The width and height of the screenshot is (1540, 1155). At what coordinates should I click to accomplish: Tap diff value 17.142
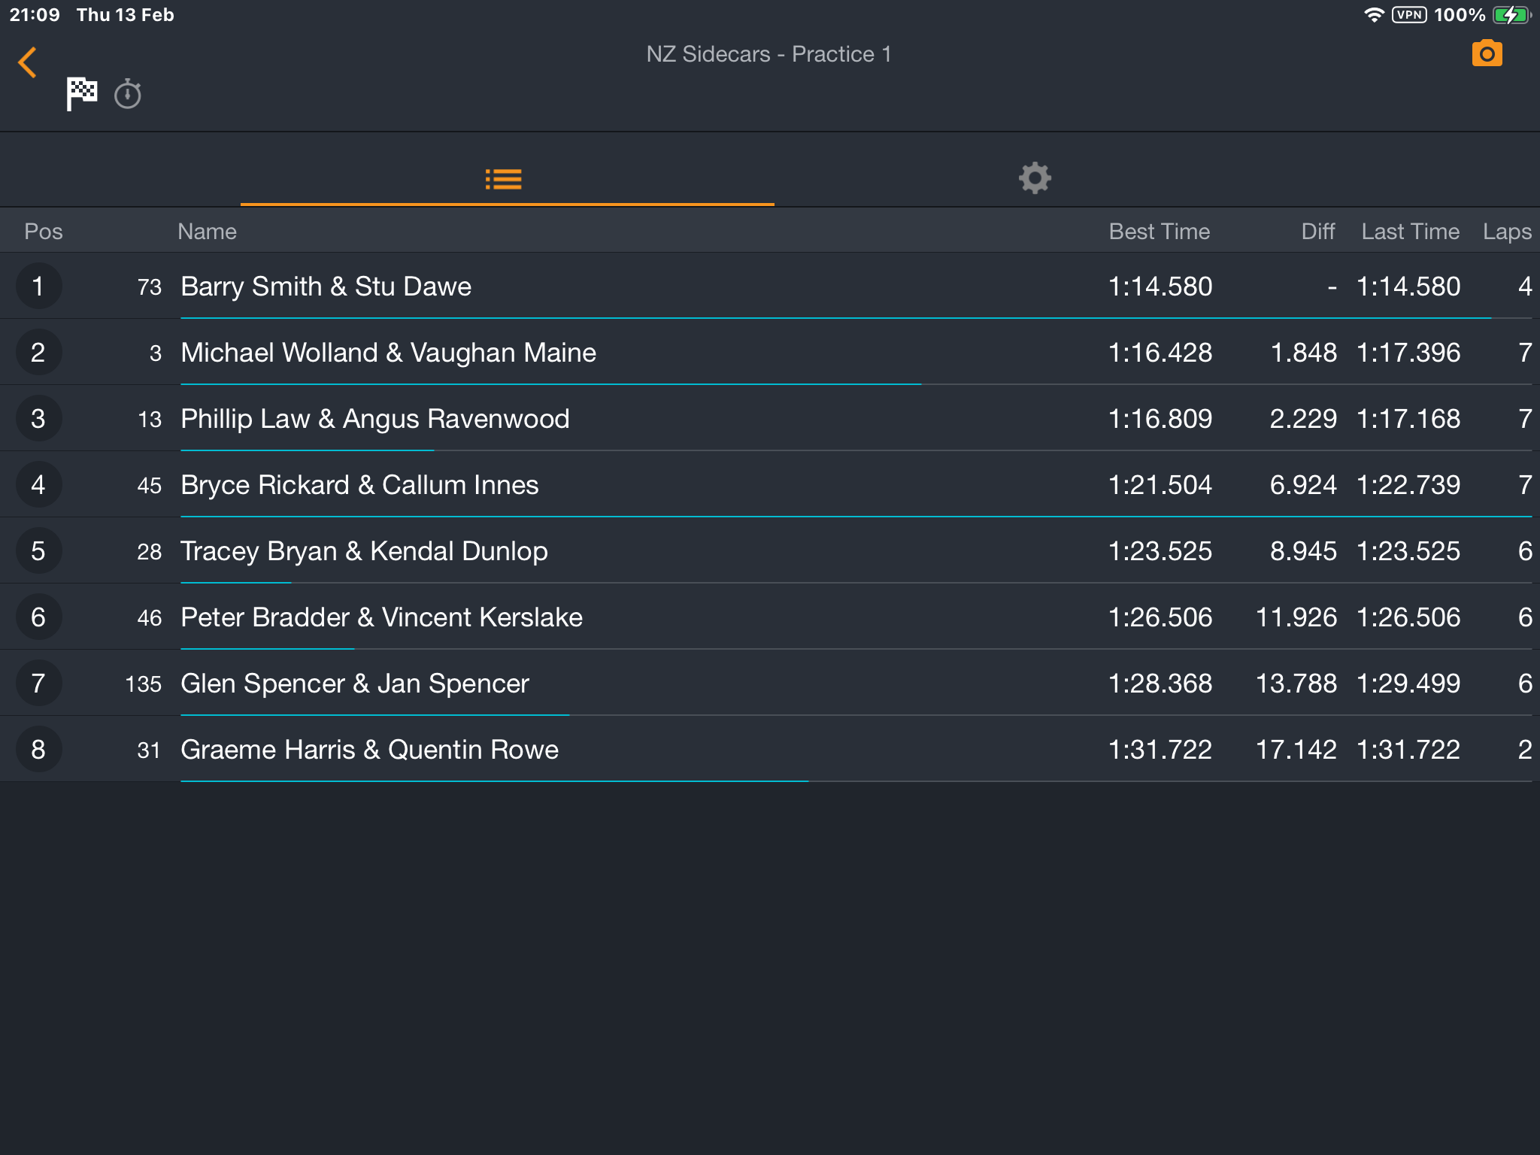1297,750
